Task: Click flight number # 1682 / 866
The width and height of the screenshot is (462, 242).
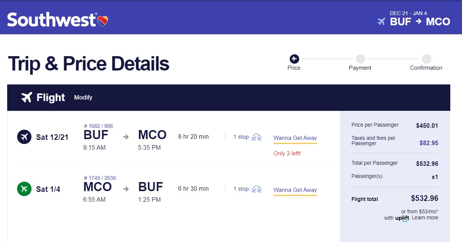Action: pyautogui.click(x=98, y=126)
